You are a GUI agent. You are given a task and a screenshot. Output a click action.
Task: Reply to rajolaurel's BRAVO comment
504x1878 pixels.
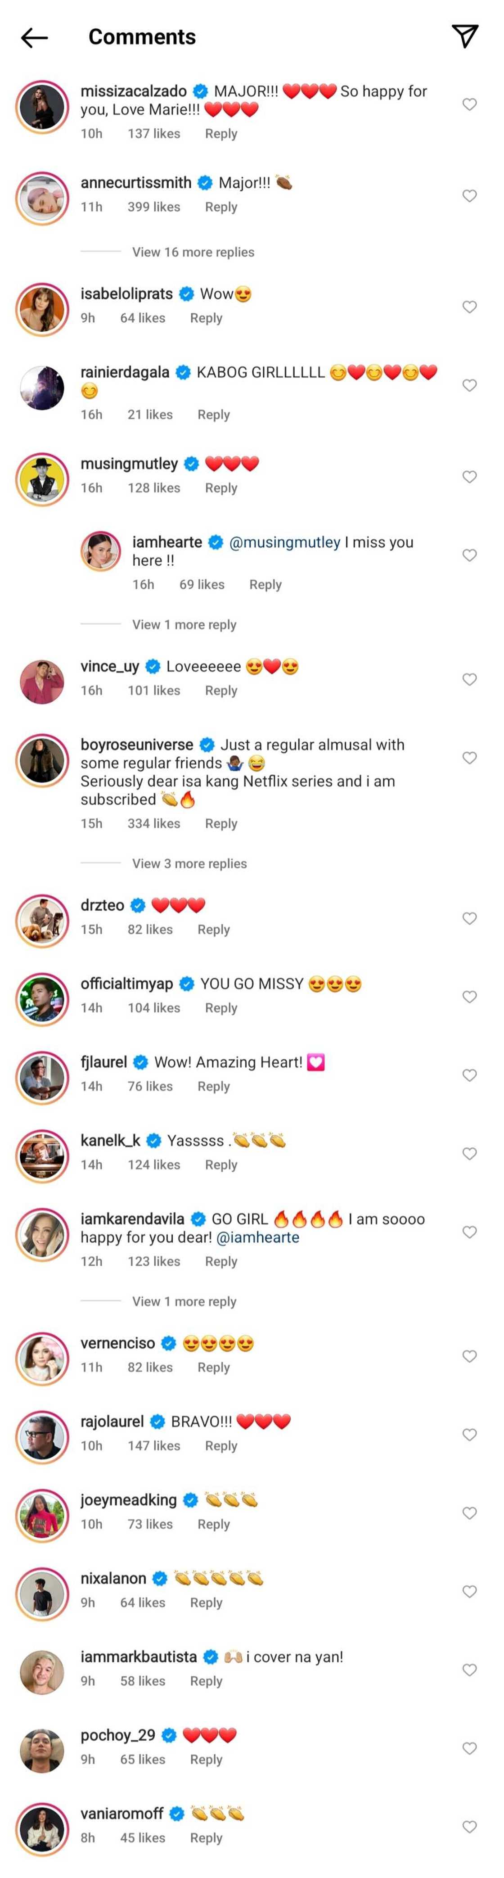(x=220, y=1446)
